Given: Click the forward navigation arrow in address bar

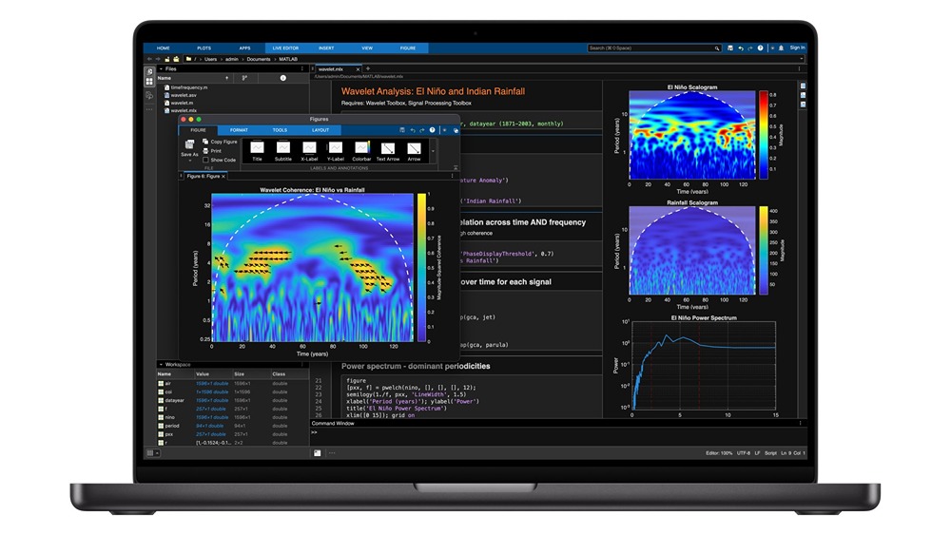Looking at the screenshot, I should pos(158,59).
